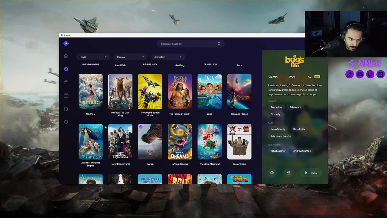Open the Discover compass icon

(x=66, y=69)
